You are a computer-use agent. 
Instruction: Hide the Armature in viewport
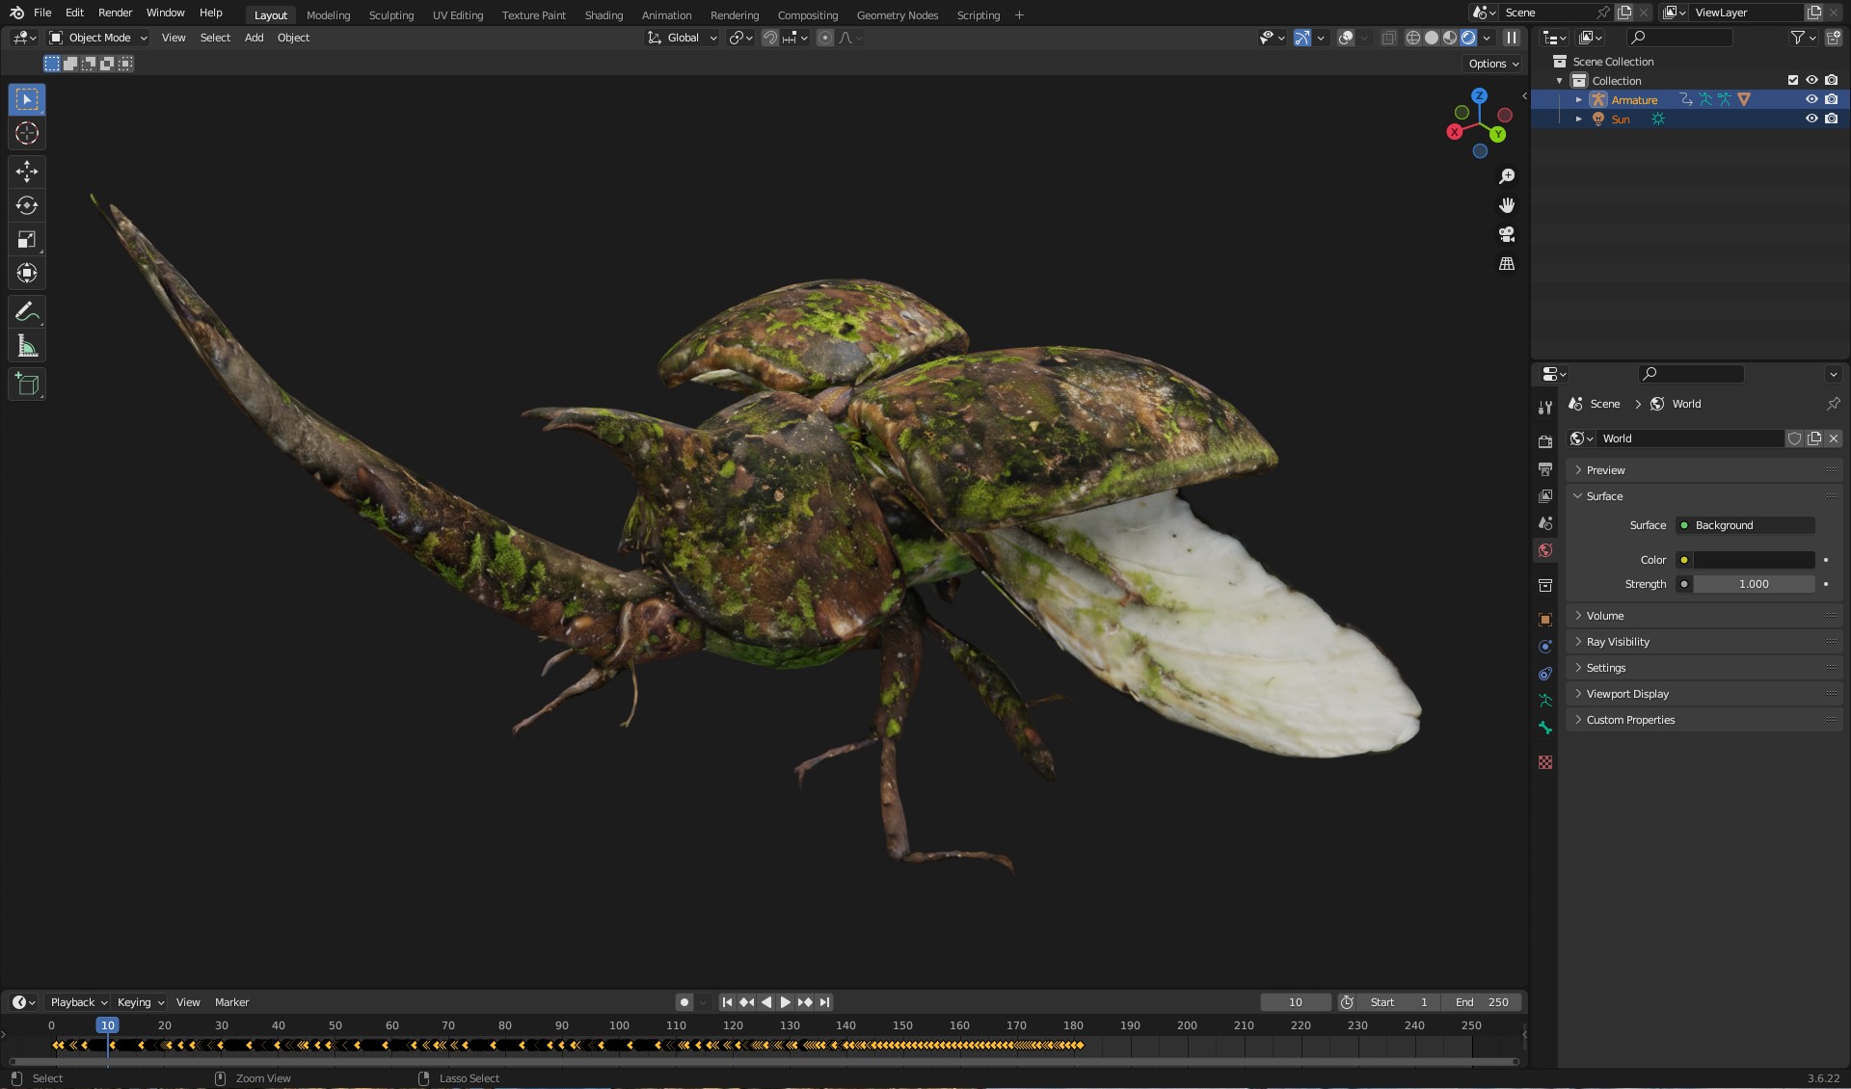1811,99
